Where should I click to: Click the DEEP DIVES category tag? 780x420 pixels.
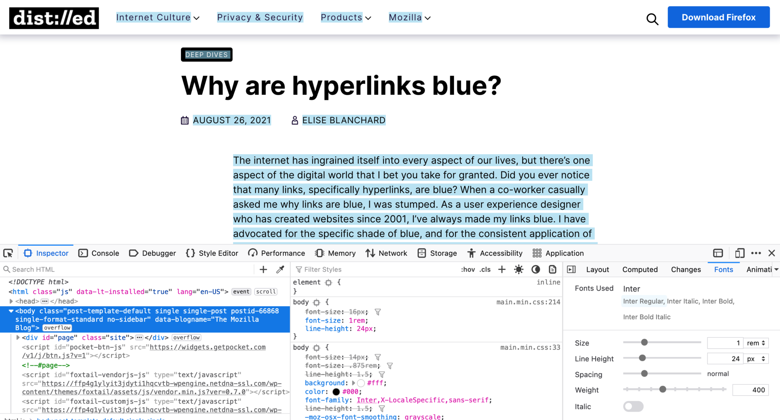[206, 54]
